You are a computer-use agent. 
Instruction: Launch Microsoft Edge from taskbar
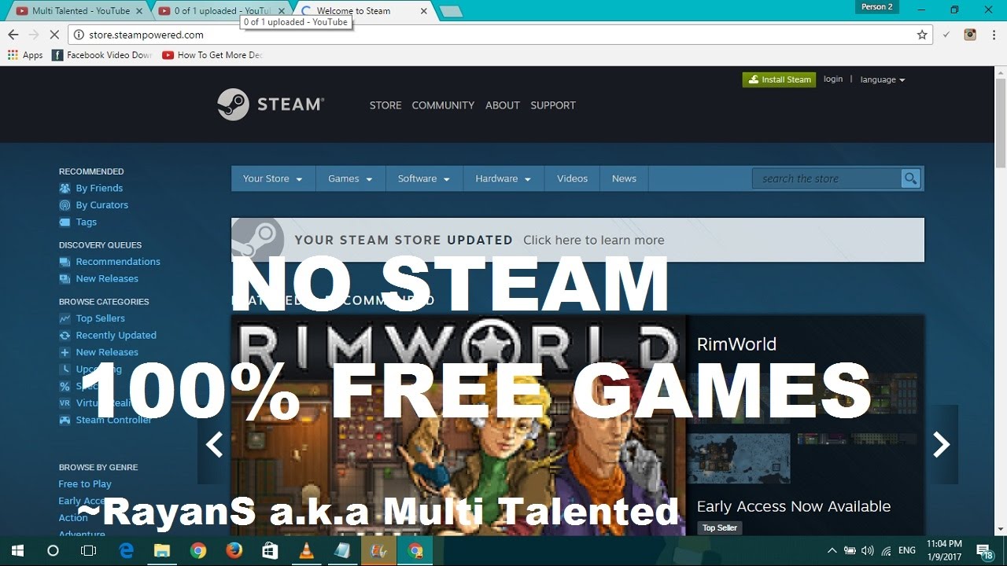[x=126, y=550]
